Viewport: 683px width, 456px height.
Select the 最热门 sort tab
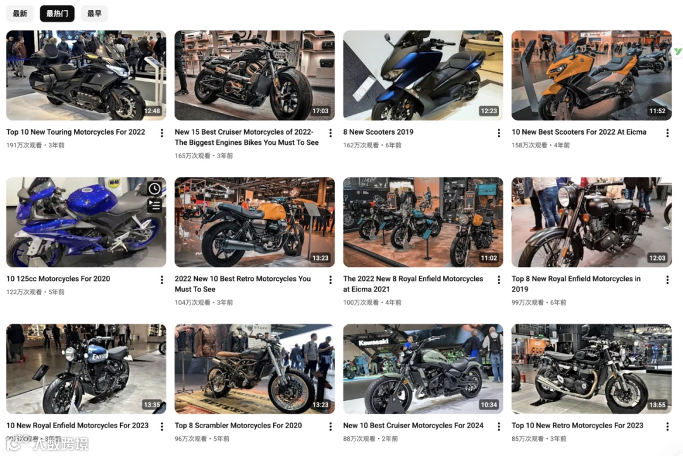click(x=57, y=13)
